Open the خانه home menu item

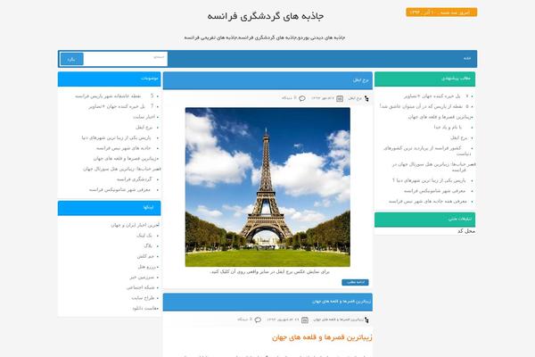(x=467, y=58)
